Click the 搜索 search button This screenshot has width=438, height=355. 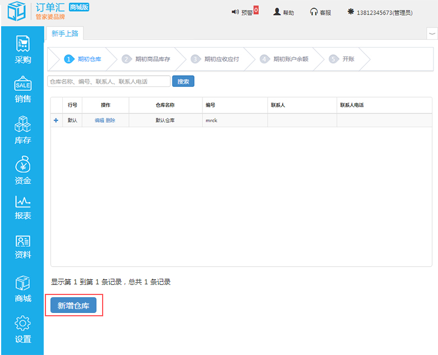coord(183,81)
